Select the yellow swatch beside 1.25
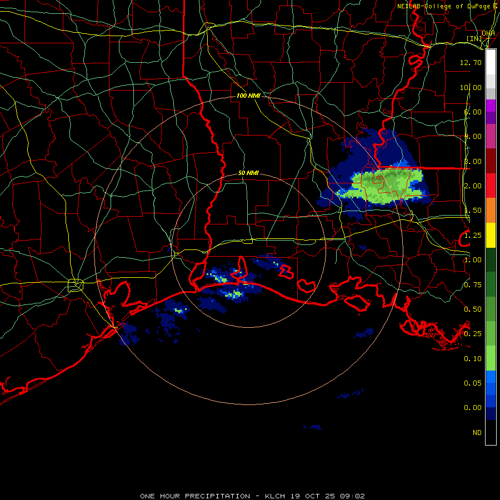The image size is (500, 500). coord(491,236)
